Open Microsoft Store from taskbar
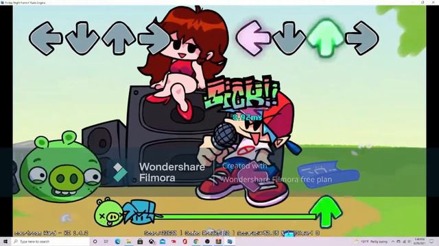The image size is (439, 246). 140,241
